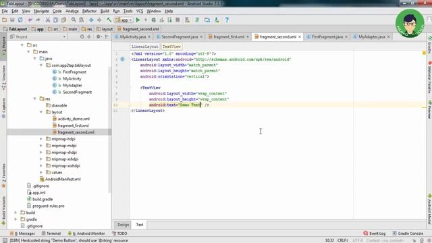Switch to the MyActivity.java tab
This screenshot has width=432, height=243.
[133, 36]
